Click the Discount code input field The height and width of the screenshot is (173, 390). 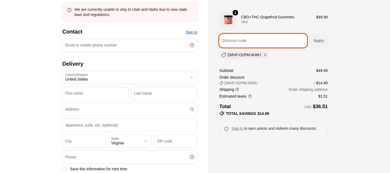(x=263, y=41)
